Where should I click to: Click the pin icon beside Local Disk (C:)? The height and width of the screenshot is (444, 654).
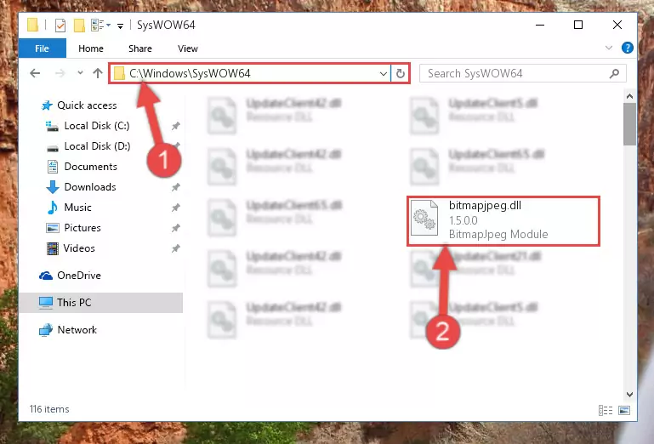click(x=175, y=126)
